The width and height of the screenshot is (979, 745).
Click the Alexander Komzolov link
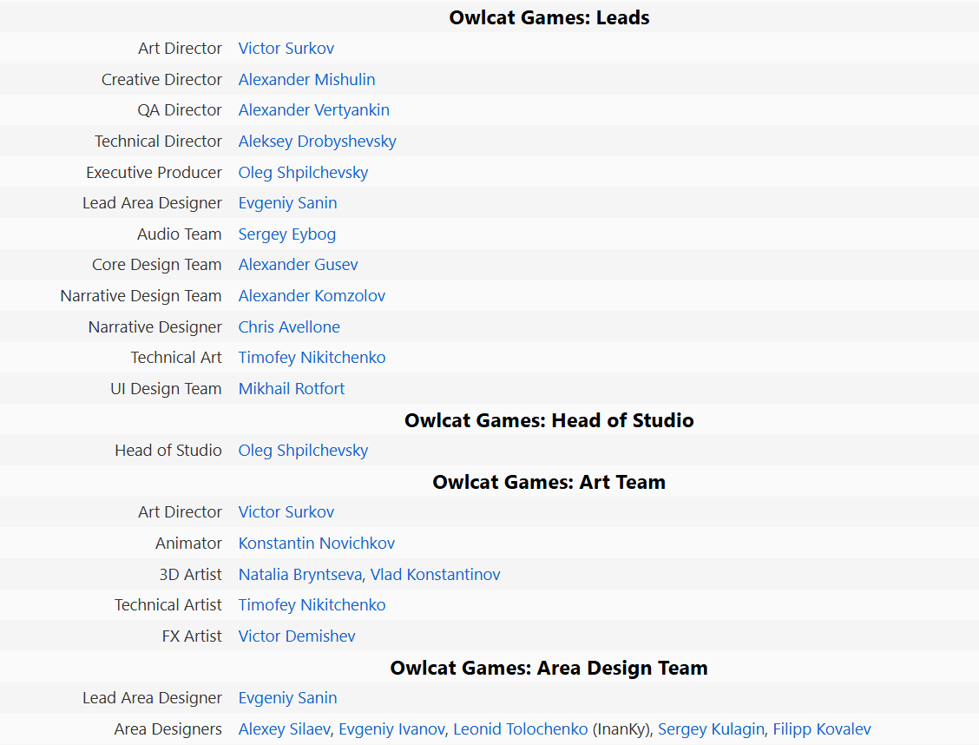tap(312, 296)
